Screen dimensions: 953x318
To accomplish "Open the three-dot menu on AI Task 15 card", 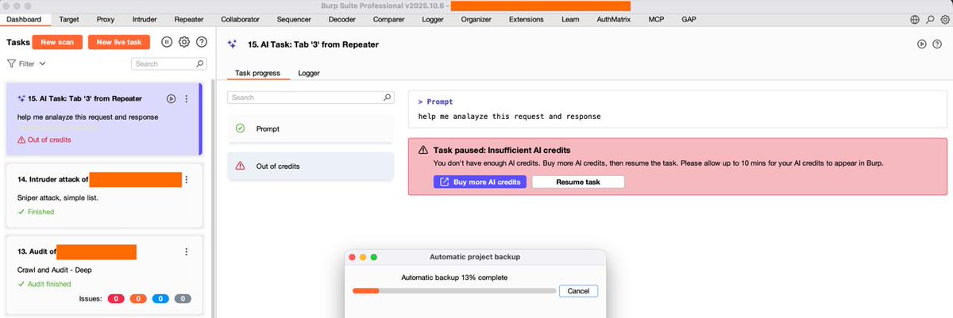I will click(x=186, y=98).
